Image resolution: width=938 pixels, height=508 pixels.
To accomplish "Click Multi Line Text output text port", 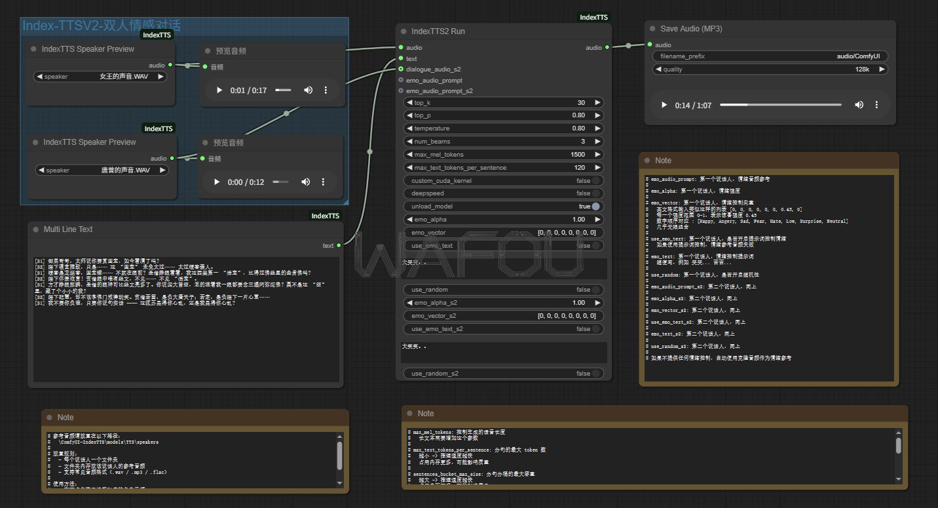I will [x=339, y=246].
